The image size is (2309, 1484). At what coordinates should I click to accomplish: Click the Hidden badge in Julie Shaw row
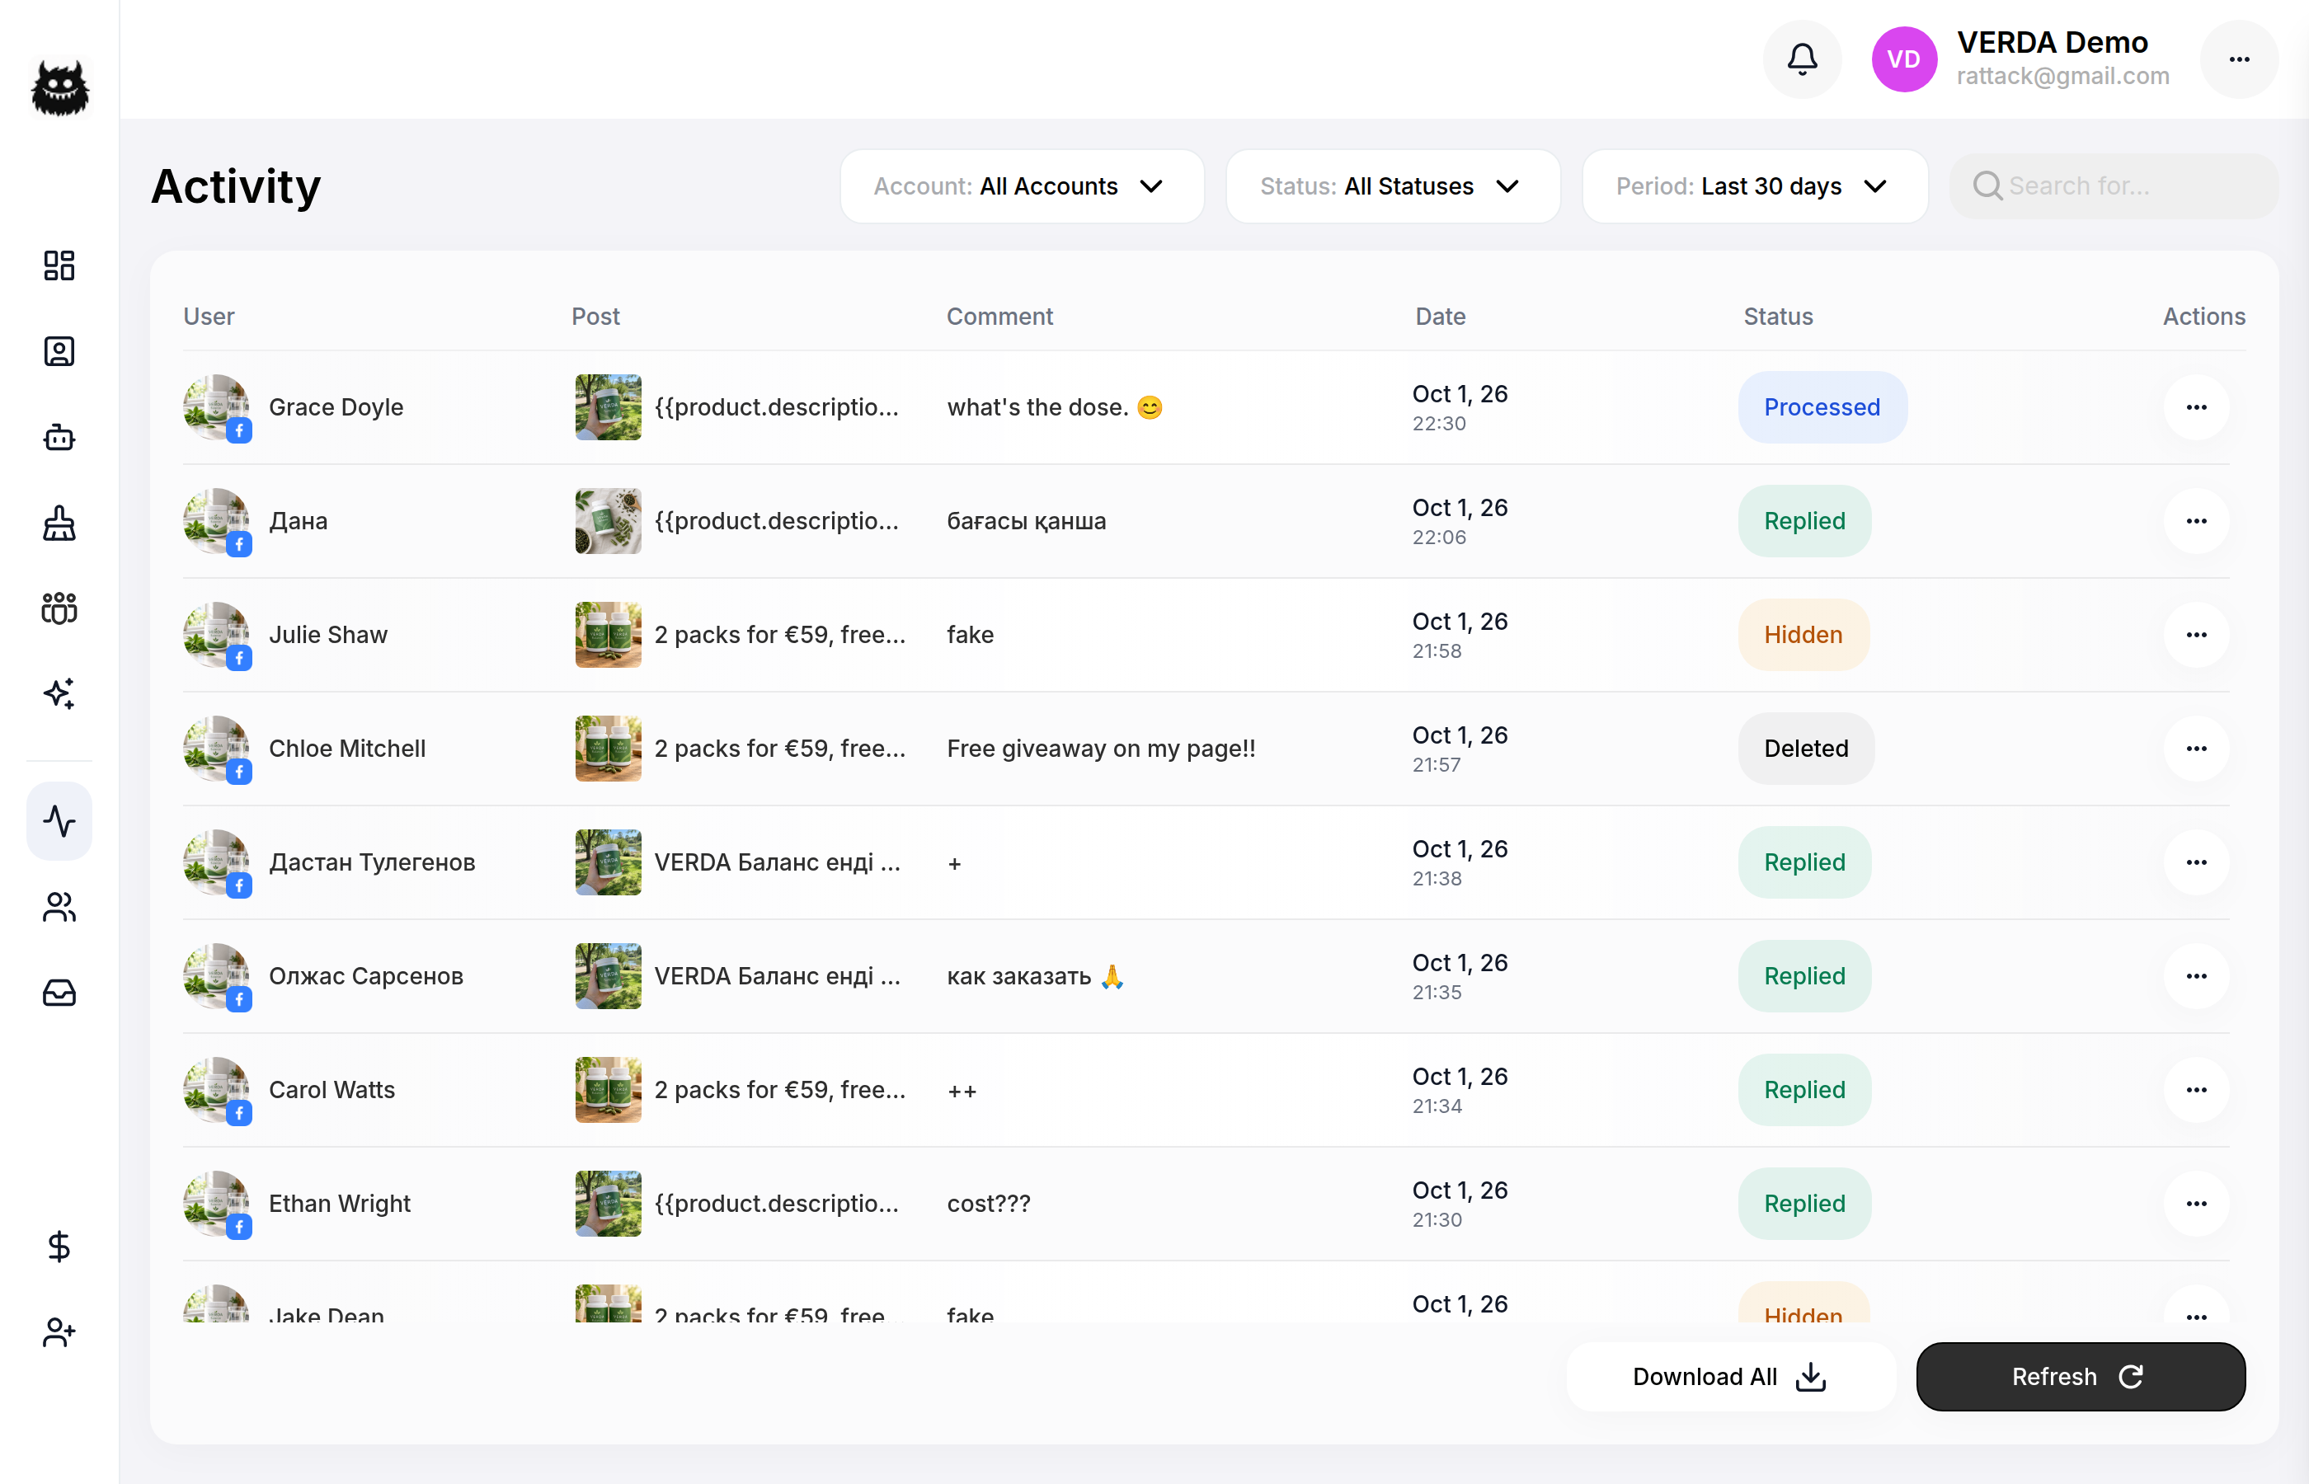(1803, 635)
